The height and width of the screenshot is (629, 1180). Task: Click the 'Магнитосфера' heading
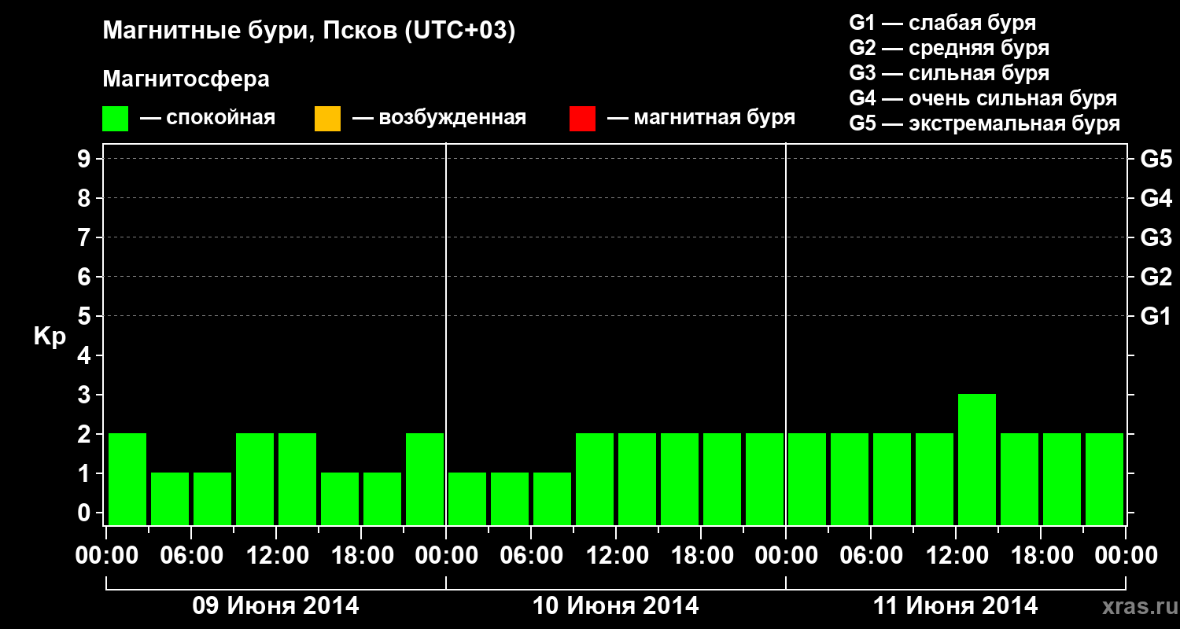click(x=186, y=79)
